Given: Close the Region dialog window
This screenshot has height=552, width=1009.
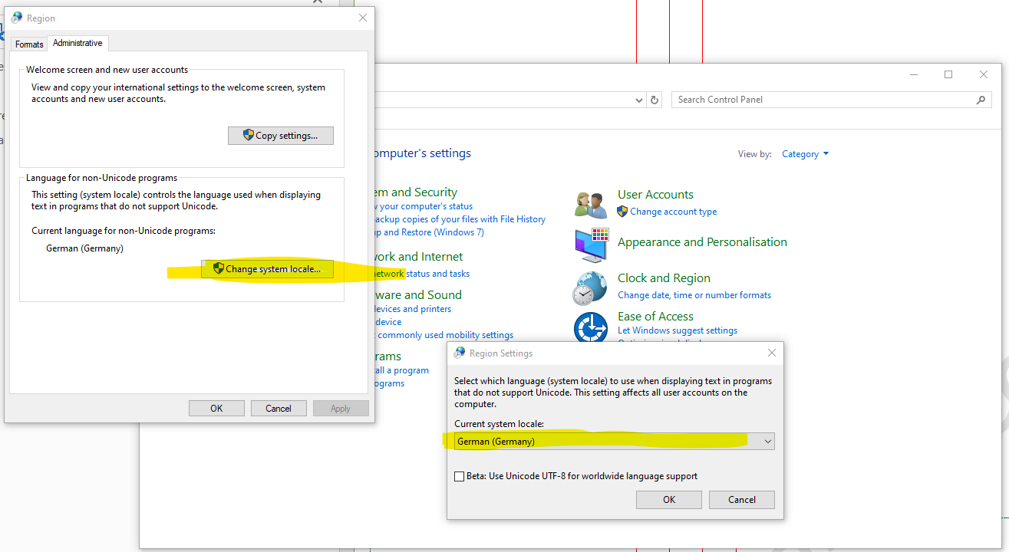Looking at the screenshot, I should click(x=363, y=18).
